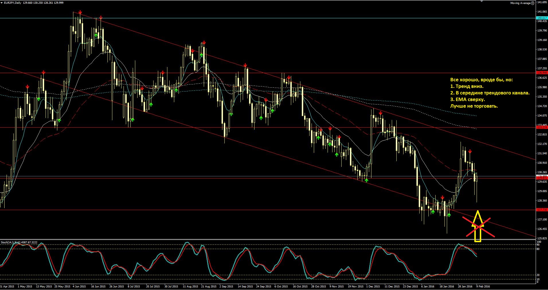
Task: Click the Moving Average expert smiley icon
Action: tap(533, 3)
